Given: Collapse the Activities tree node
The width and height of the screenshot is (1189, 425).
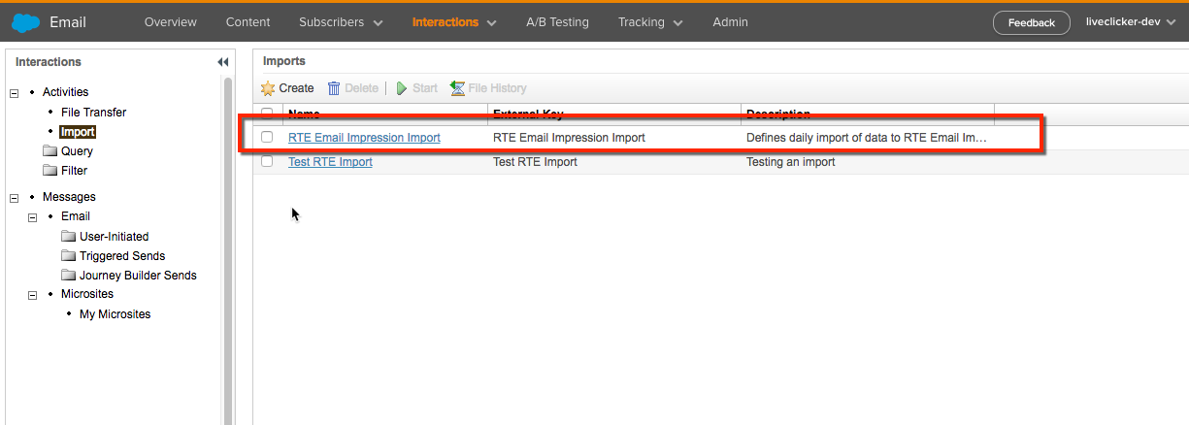Looking at the screenshot, I should tap(15, 93).
